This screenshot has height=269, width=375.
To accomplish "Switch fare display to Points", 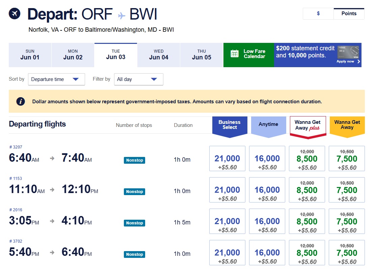I will 349,14.
